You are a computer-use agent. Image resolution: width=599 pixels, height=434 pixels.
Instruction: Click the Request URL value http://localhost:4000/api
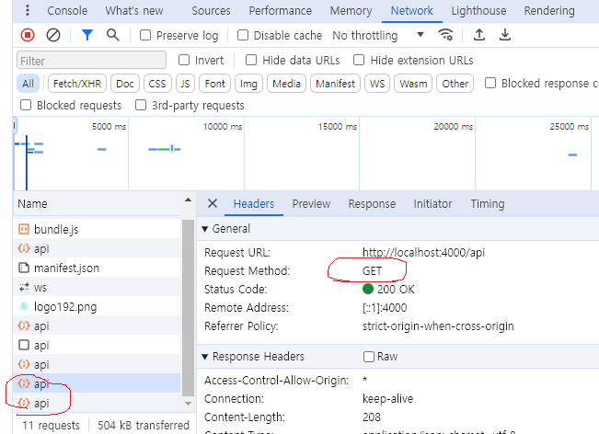tap(423, 252)
